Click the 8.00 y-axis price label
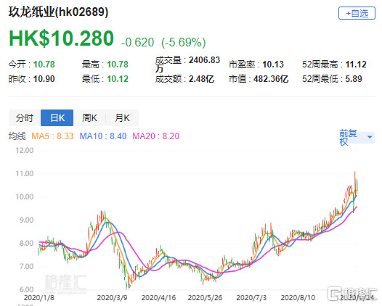The height and width of the screenshot is (306, 382). (x=26, y=243)
